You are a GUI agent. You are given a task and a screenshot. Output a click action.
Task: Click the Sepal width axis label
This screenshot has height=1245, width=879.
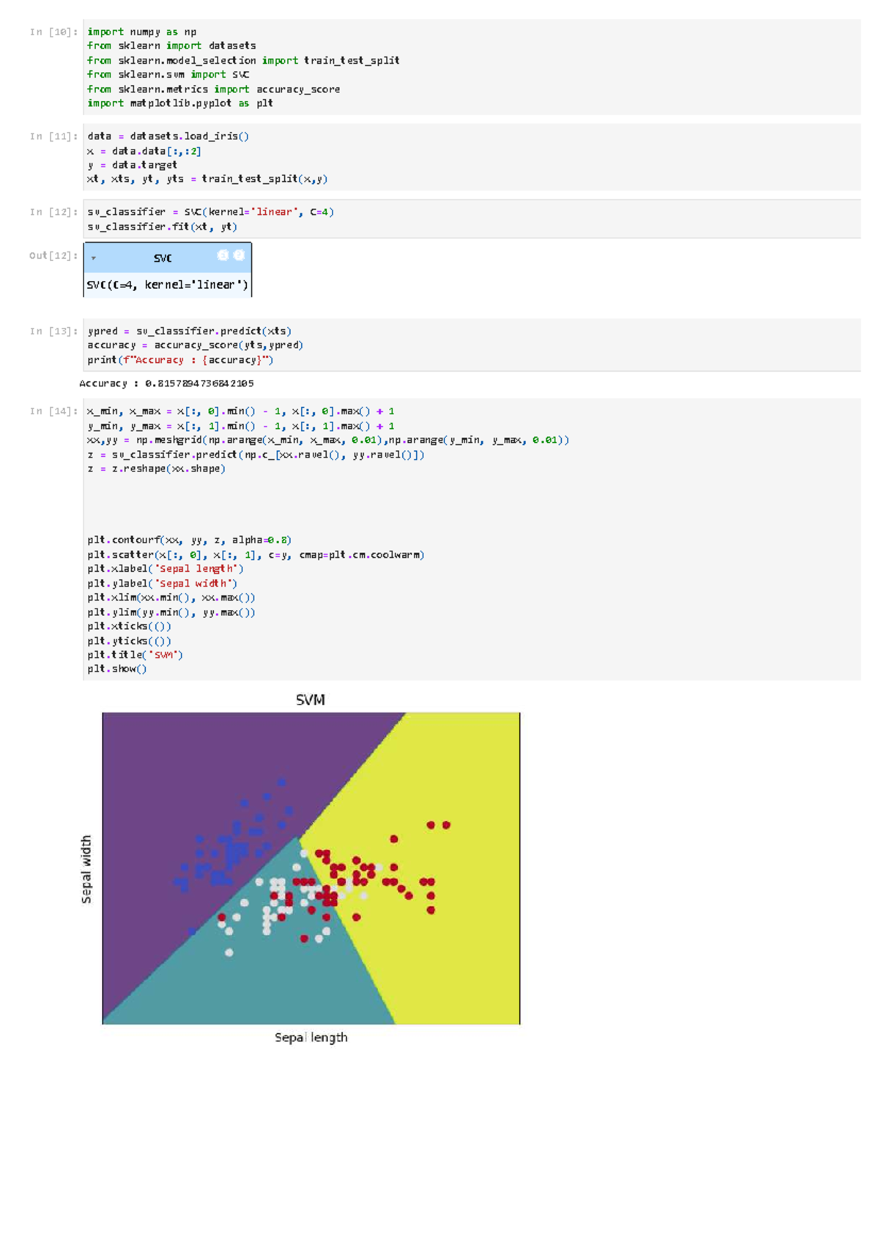(x=86, y=870)
